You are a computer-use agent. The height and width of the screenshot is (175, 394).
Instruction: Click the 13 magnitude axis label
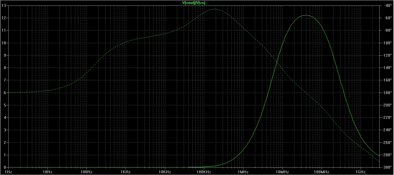[x=4, y=5]
